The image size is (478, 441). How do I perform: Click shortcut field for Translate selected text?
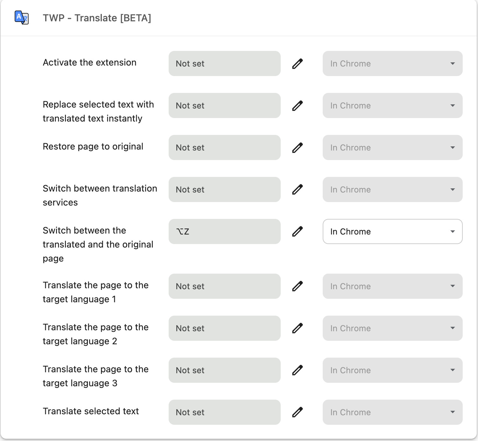224,412
